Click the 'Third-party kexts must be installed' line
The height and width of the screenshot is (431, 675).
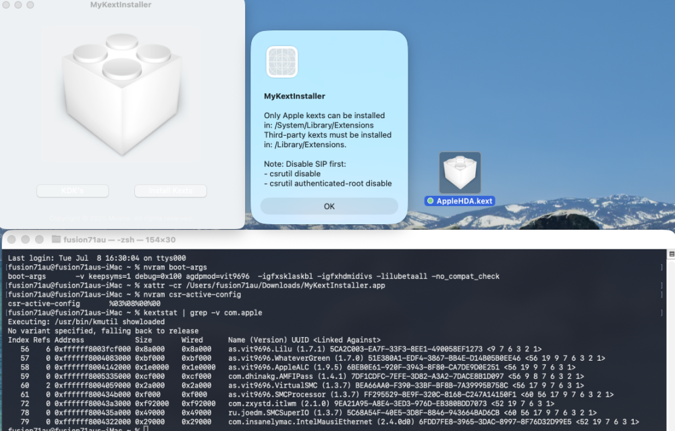pos(327,135)
